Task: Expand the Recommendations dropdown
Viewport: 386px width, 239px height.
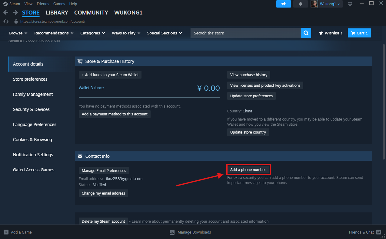Action: (x=54, y=33)
